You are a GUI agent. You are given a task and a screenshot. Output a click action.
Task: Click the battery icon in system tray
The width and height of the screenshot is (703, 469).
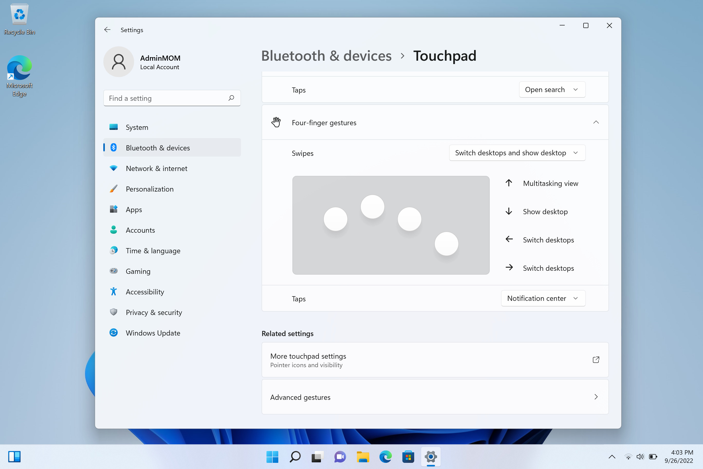coord(653,457)
